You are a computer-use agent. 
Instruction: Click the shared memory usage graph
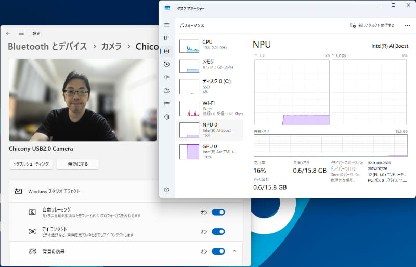pyautogui.click(x=331, y=145)
